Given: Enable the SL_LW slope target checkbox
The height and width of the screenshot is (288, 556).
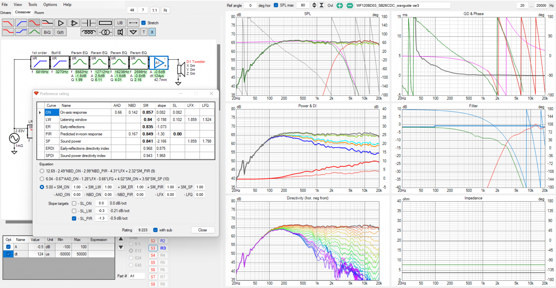Looking at the screenshot, I should 74,211.
